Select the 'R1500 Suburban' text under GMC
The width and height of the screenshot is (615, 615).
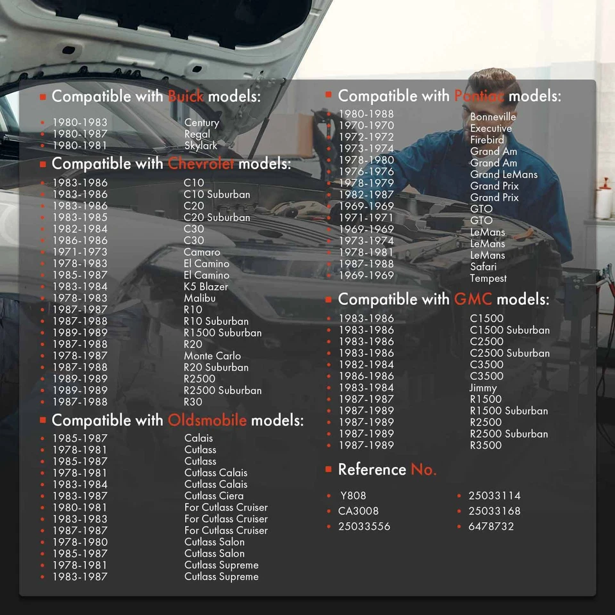point(509,411)
